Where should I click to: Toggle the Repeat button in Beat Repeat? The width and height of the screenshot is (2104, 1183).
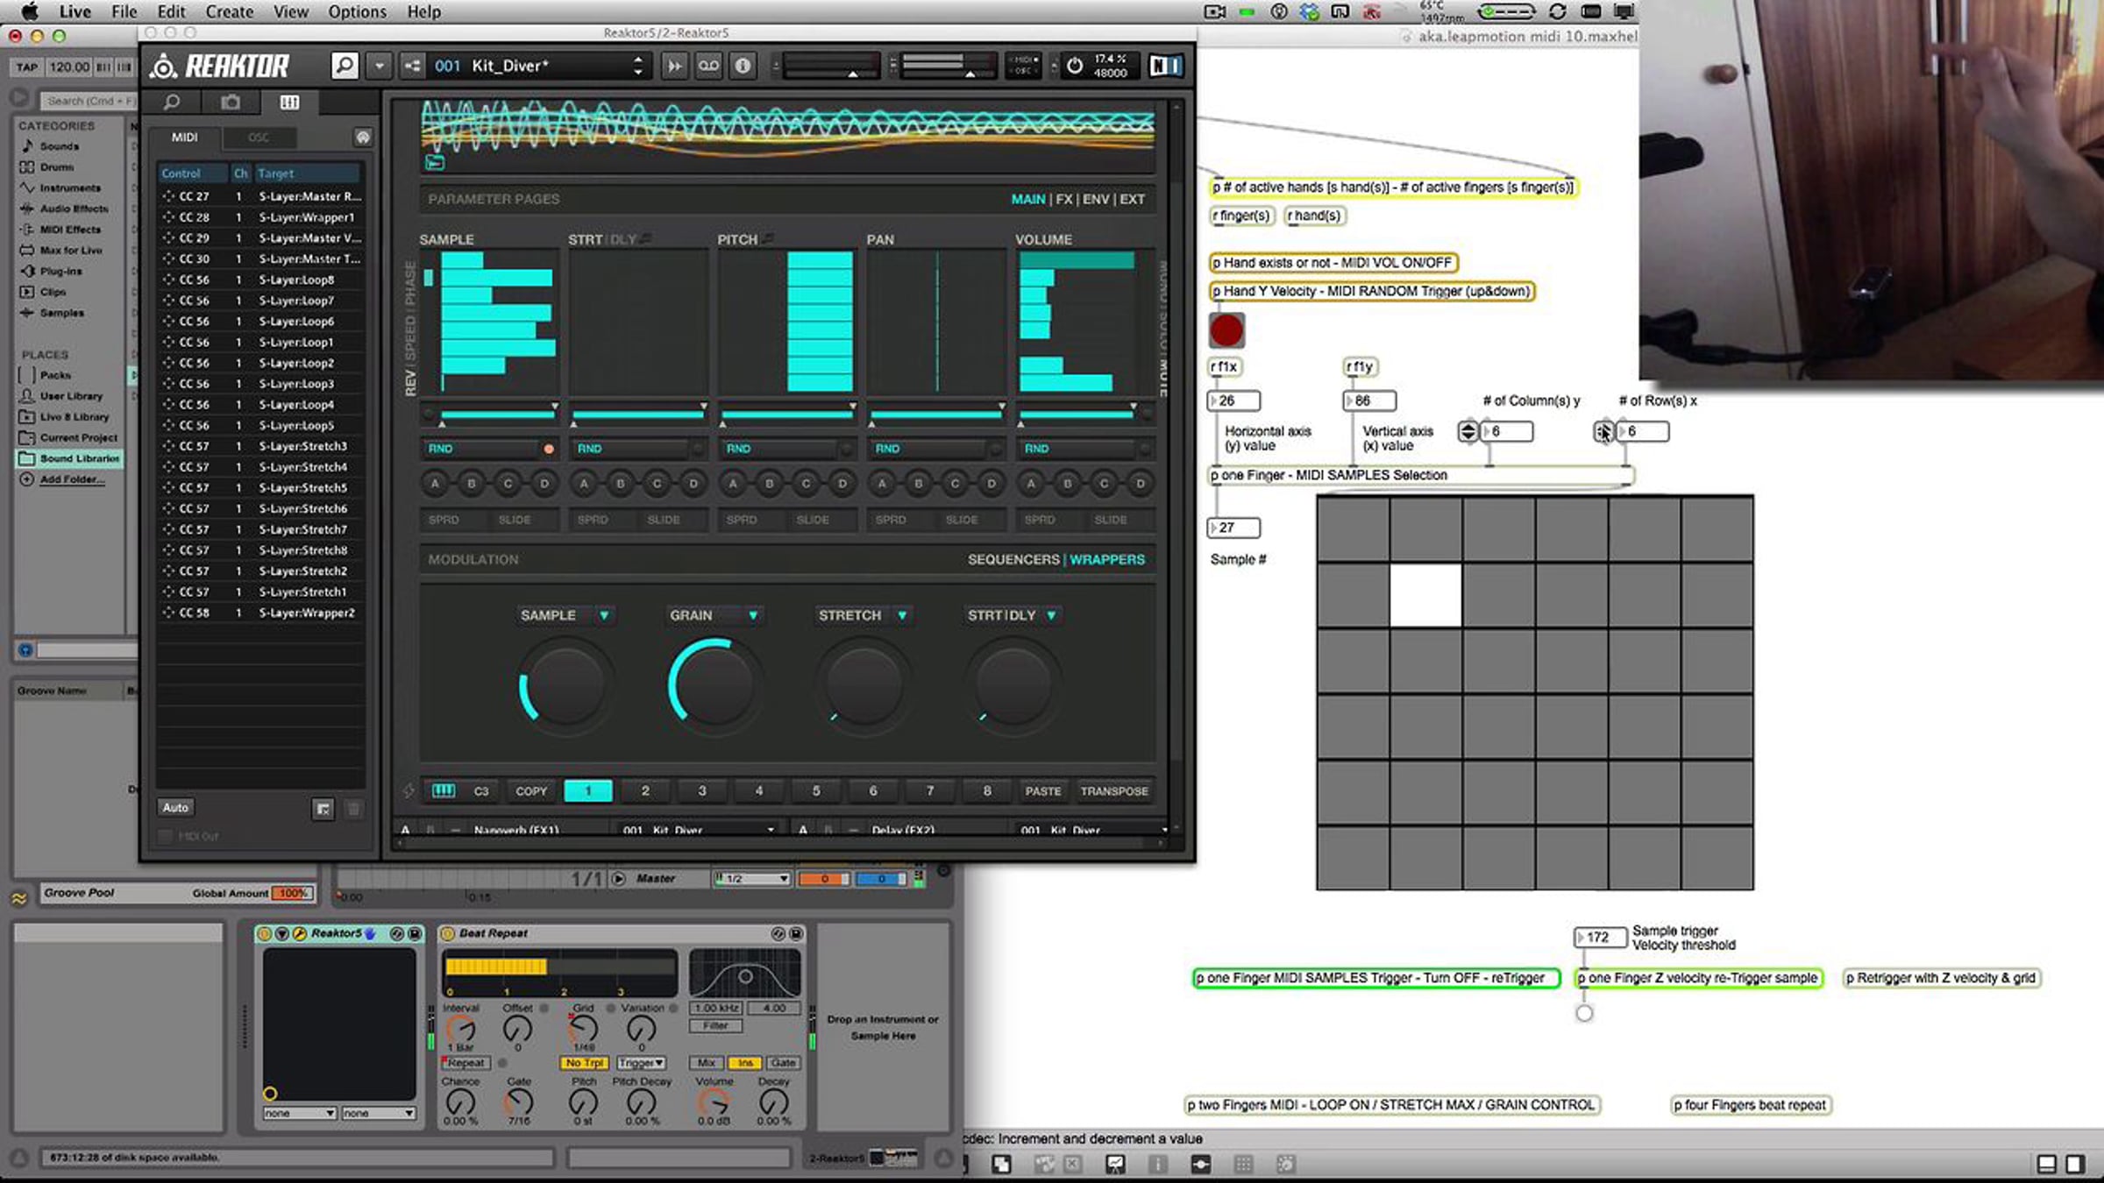[466, 1063]
